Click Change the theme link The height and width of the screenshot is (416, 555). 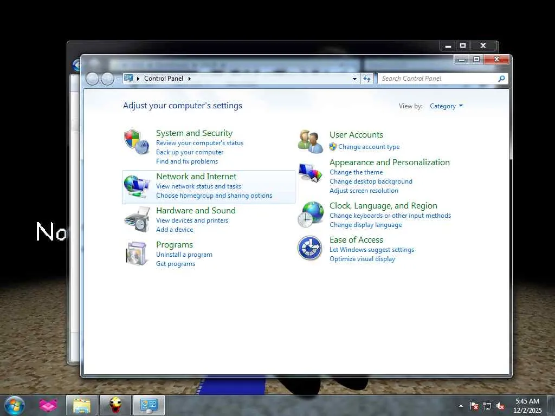(x=356, y=172)
